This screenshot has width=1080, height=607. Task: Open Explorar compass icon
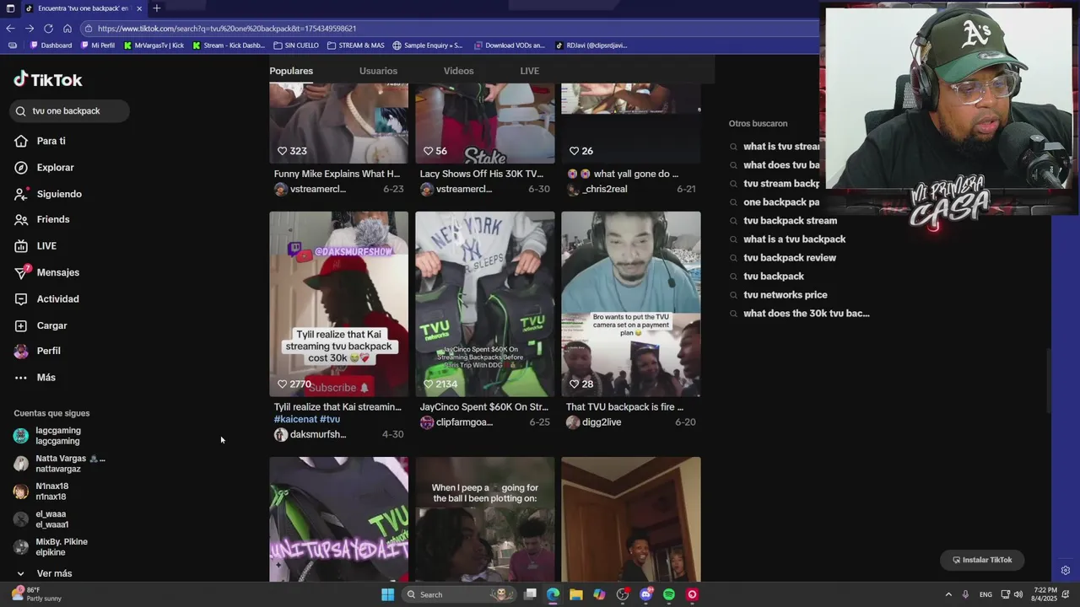[x=21, y=168]
